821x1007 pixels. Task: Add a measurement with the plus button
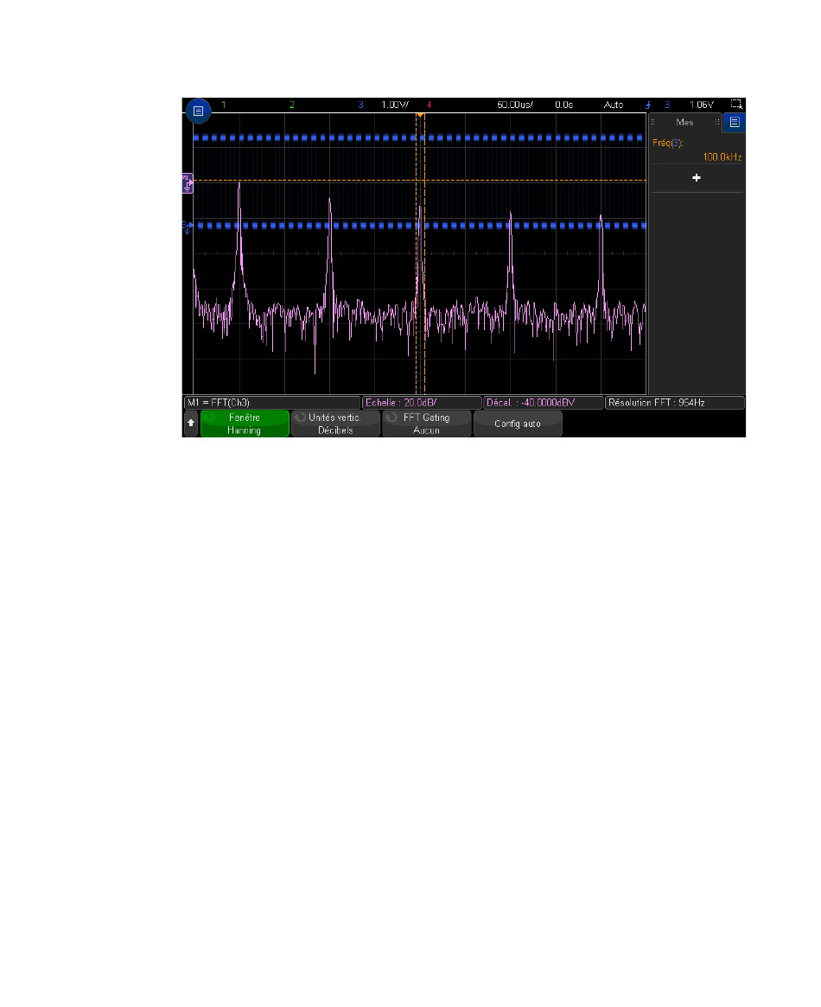coord(697,178)
